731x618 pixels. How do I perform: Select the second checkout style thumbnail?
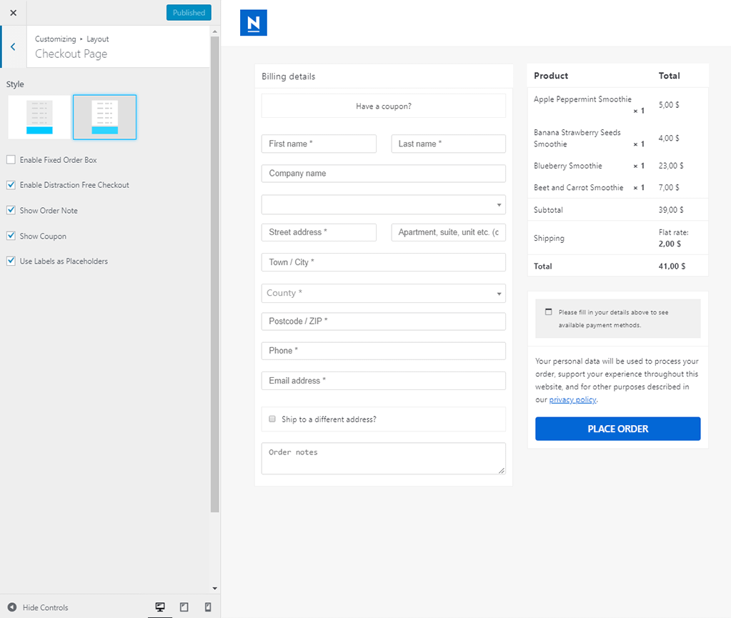[105, 117]
